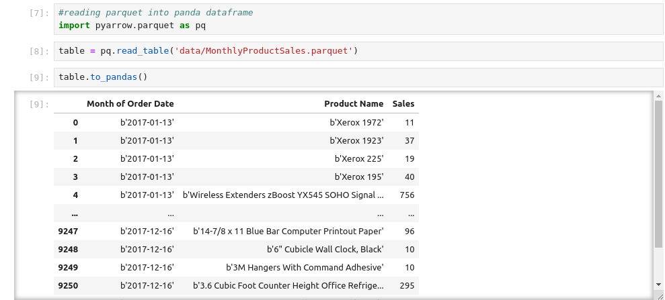Click the sales value 295 in row 9250
665x300 pixels.
pos(406,286)
